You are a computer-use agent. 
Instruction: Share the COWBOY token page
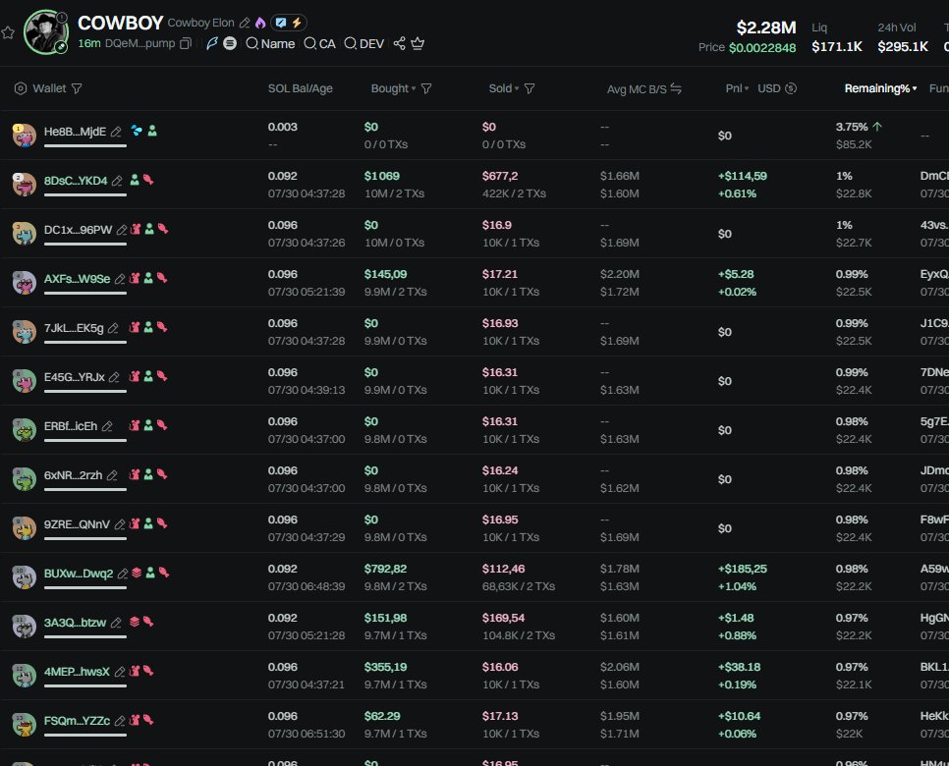[x=400, y=43]
